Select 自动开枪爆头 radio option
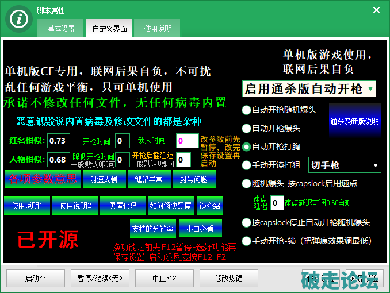Image resolution: width=390 pixels, height=293 pixels. [246, 128]
